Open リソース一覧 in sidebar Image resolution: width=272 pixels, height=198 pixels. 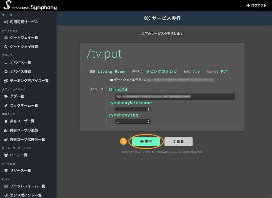(21, 170)
